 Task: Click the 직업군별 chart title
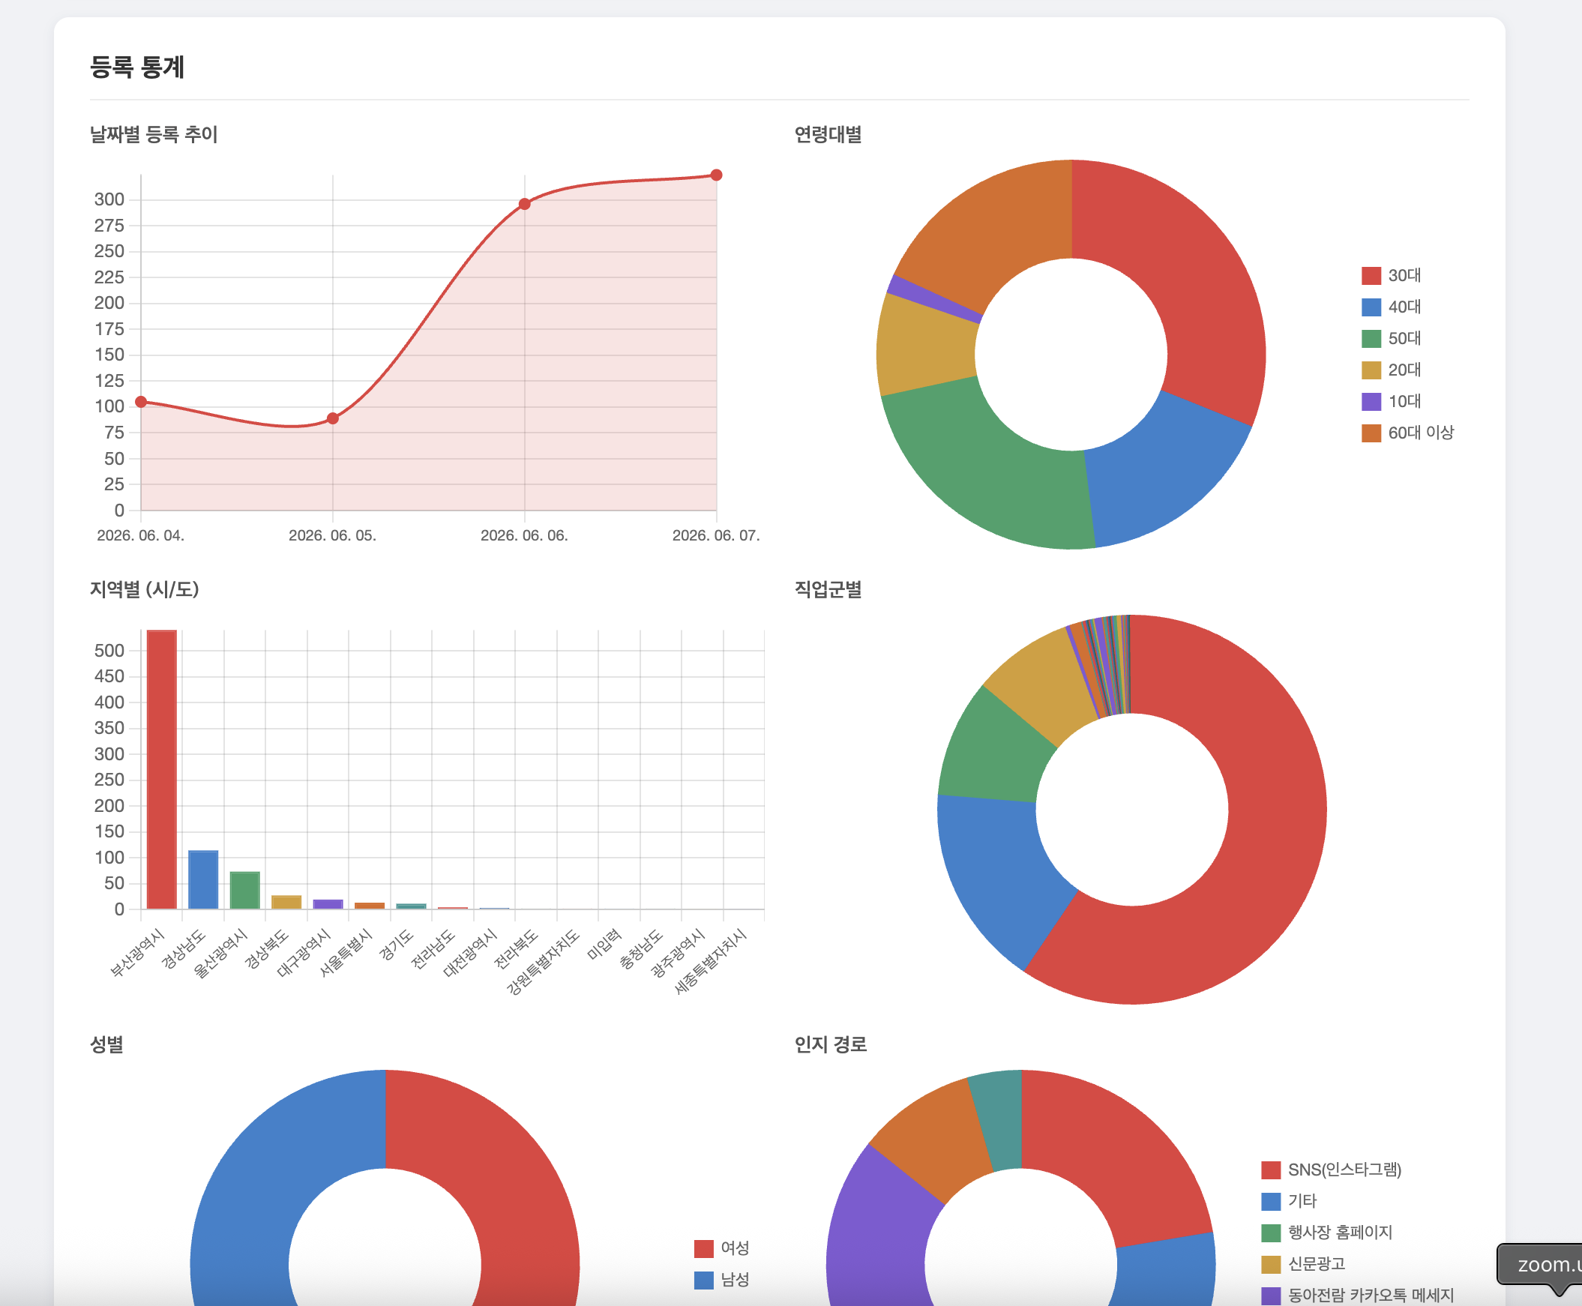[828, 589]
